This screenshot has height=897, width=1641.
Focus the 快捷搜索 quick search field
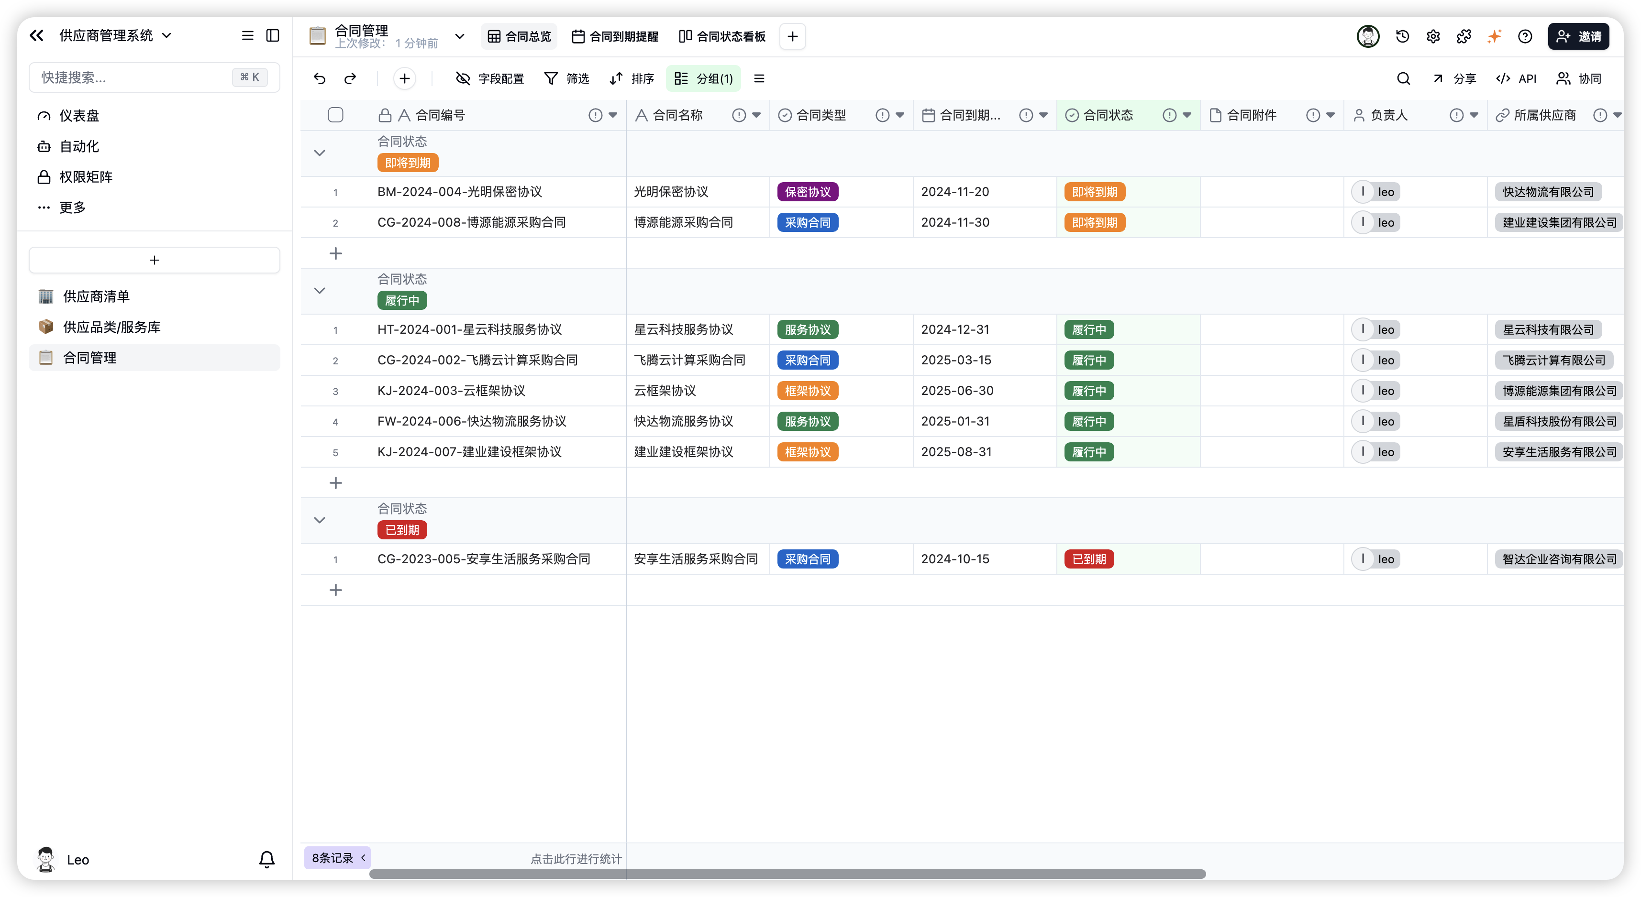pos(154,77)
